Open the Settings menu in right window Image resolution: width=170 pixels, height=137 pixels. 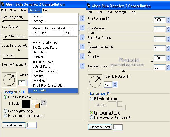(x=121, y=12)
